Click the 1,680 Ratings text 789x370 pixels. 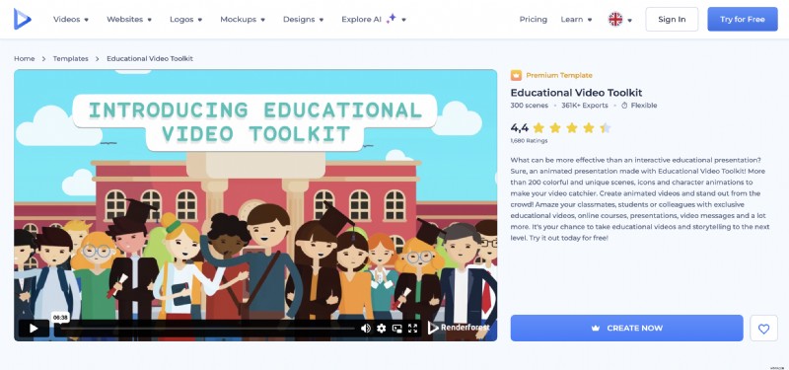(x=529, y=141)
